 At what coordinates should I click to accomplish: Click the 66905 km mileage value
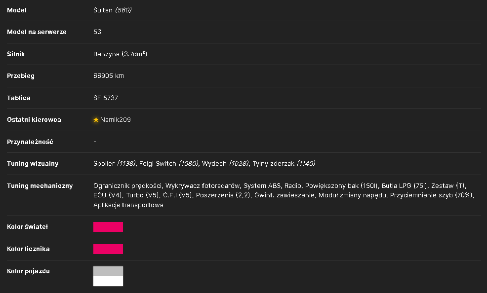[x=108, y=75]
